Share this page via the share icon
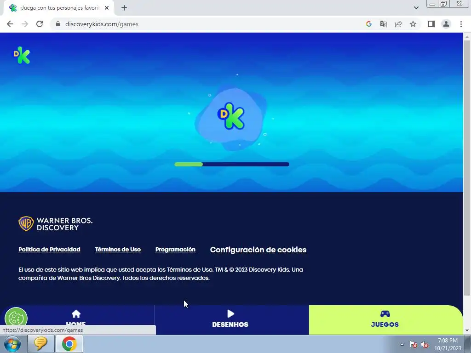 pos(398,24)
